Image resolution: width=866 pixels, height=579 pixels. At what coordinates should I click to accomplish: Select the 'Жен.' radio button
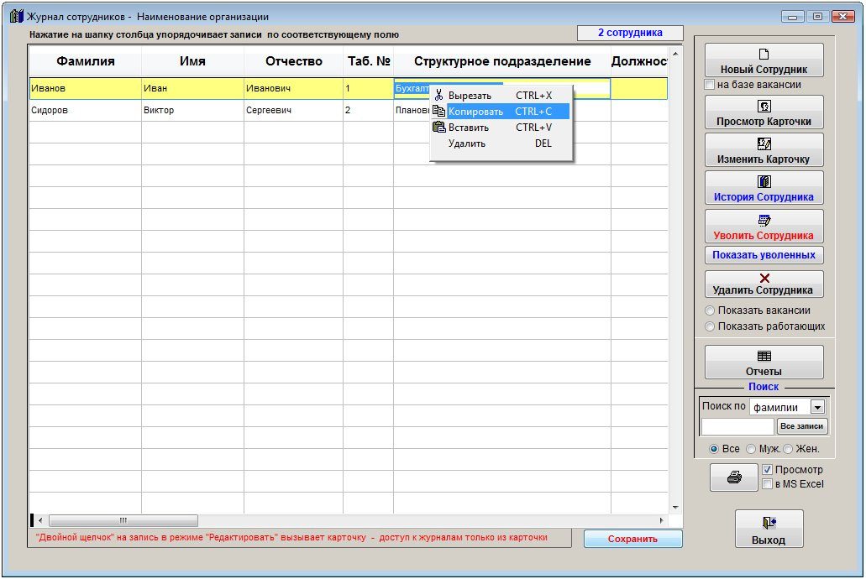coord(788,449)
